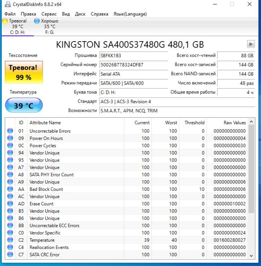This screenshot has height=266, width=261.
Task: Click the serial number field 50026B778324DFB7
Action: click(133, 65)
